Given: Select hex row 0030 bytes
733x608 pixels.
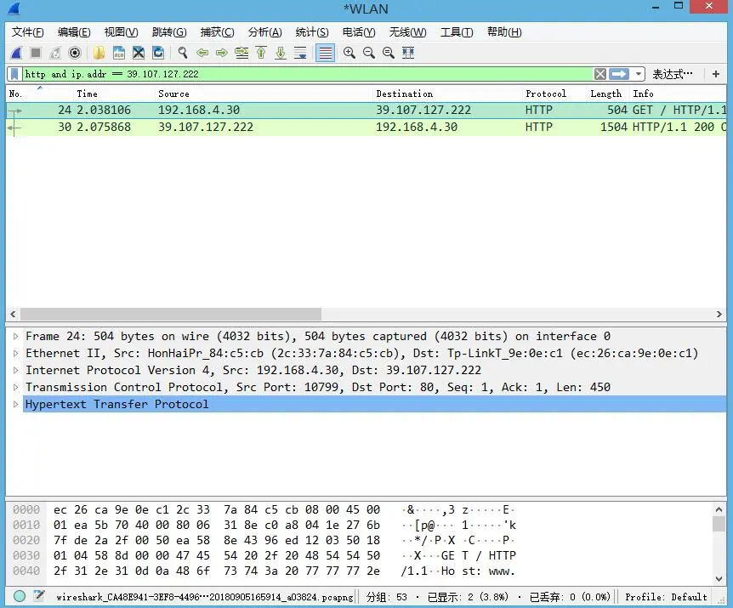Looking at the screenshot, I should coord(217,555).
